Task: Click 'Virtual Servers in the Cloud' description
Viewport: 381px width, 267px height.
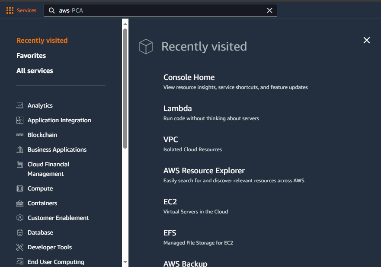Action: [195, 212]
